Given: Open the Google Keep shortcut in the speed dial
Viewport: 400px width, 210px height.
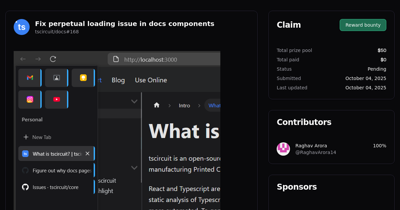Looking at the screenshot, I should (83, 78).
